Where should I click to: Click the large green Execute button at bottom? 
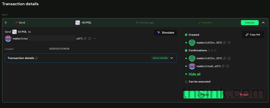(203, 95)
